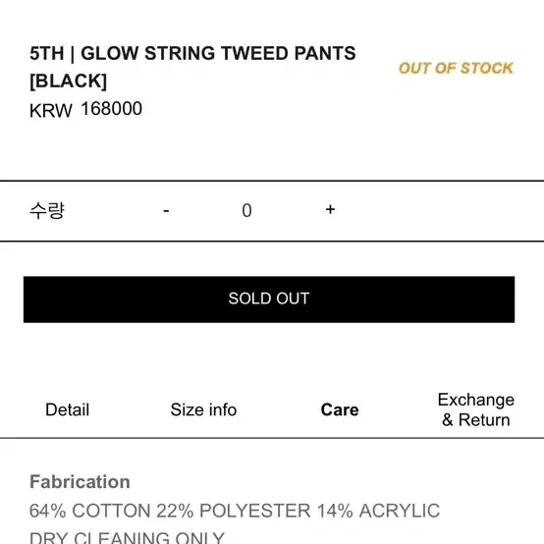Switch to the Size info tab
Viewport: 544px width, 544px height.
(x=203, y=409)
